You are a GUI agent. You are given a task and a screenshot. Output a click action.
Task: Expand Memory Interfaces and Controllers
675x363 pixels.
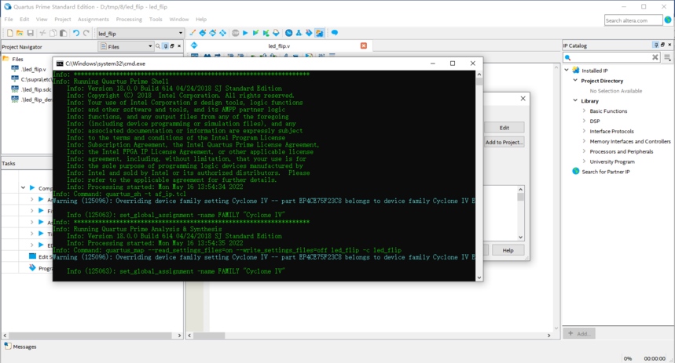584,141
